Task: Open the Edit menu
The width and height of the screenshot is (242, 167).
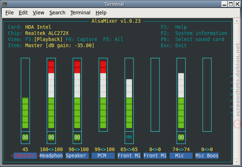Action: coord(23,13)
